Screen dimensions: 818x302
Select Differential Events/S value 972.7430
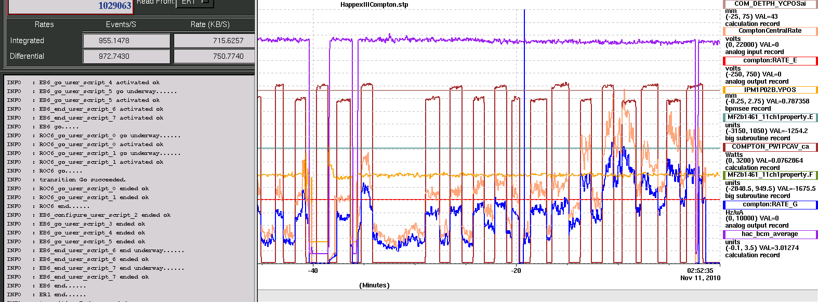[126, 56]
